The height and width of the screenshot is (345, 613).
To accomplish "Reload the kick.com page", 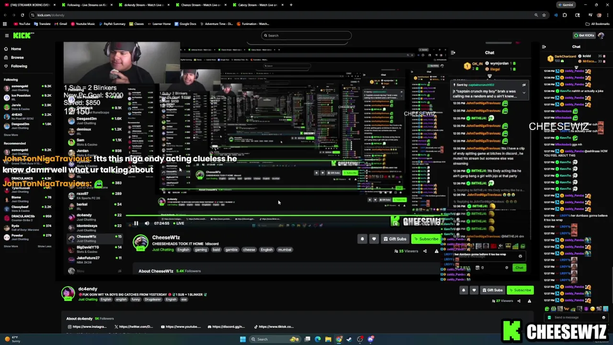I will (x=22, y=15).
